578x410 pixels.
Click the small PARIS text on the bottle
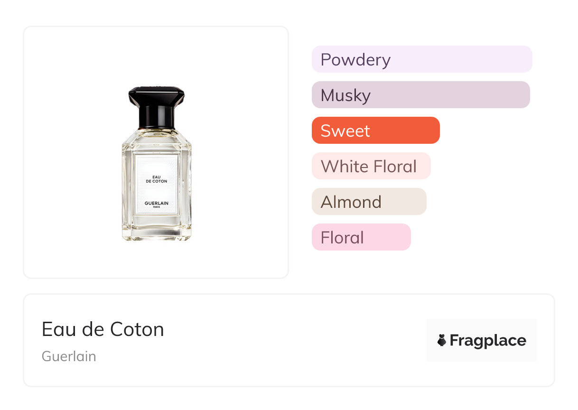coord(156,207)
